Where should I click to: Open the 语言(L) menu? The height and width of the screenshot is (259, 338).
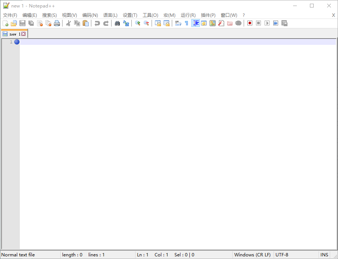tap(110, 15)
